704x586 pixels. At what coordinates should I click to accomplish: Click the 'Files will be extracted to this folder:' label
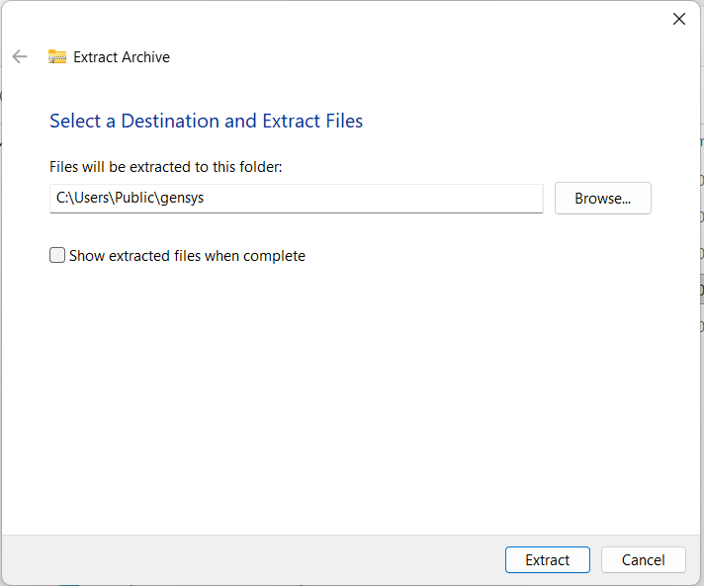(x=166, y=167)
